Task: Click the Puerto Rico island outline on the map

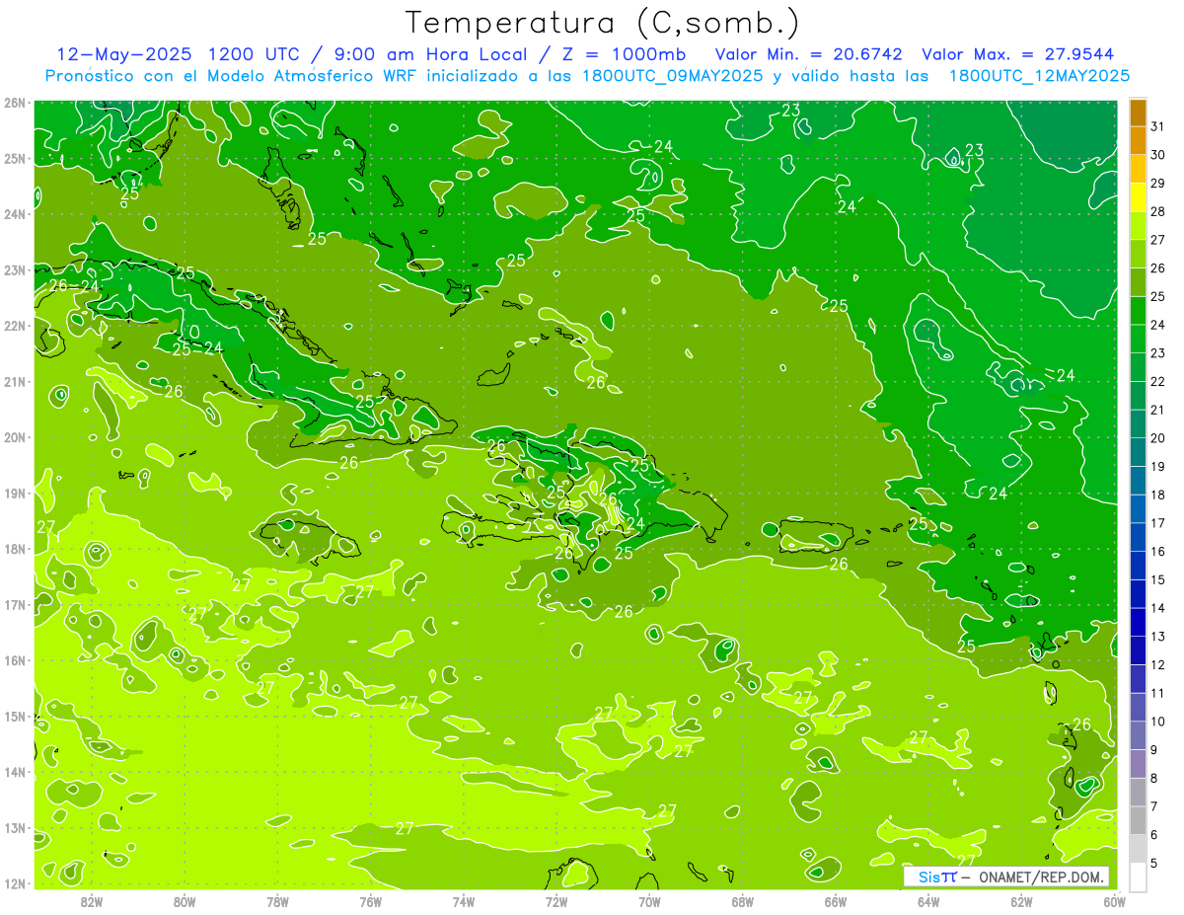Action: coord(816,536)
